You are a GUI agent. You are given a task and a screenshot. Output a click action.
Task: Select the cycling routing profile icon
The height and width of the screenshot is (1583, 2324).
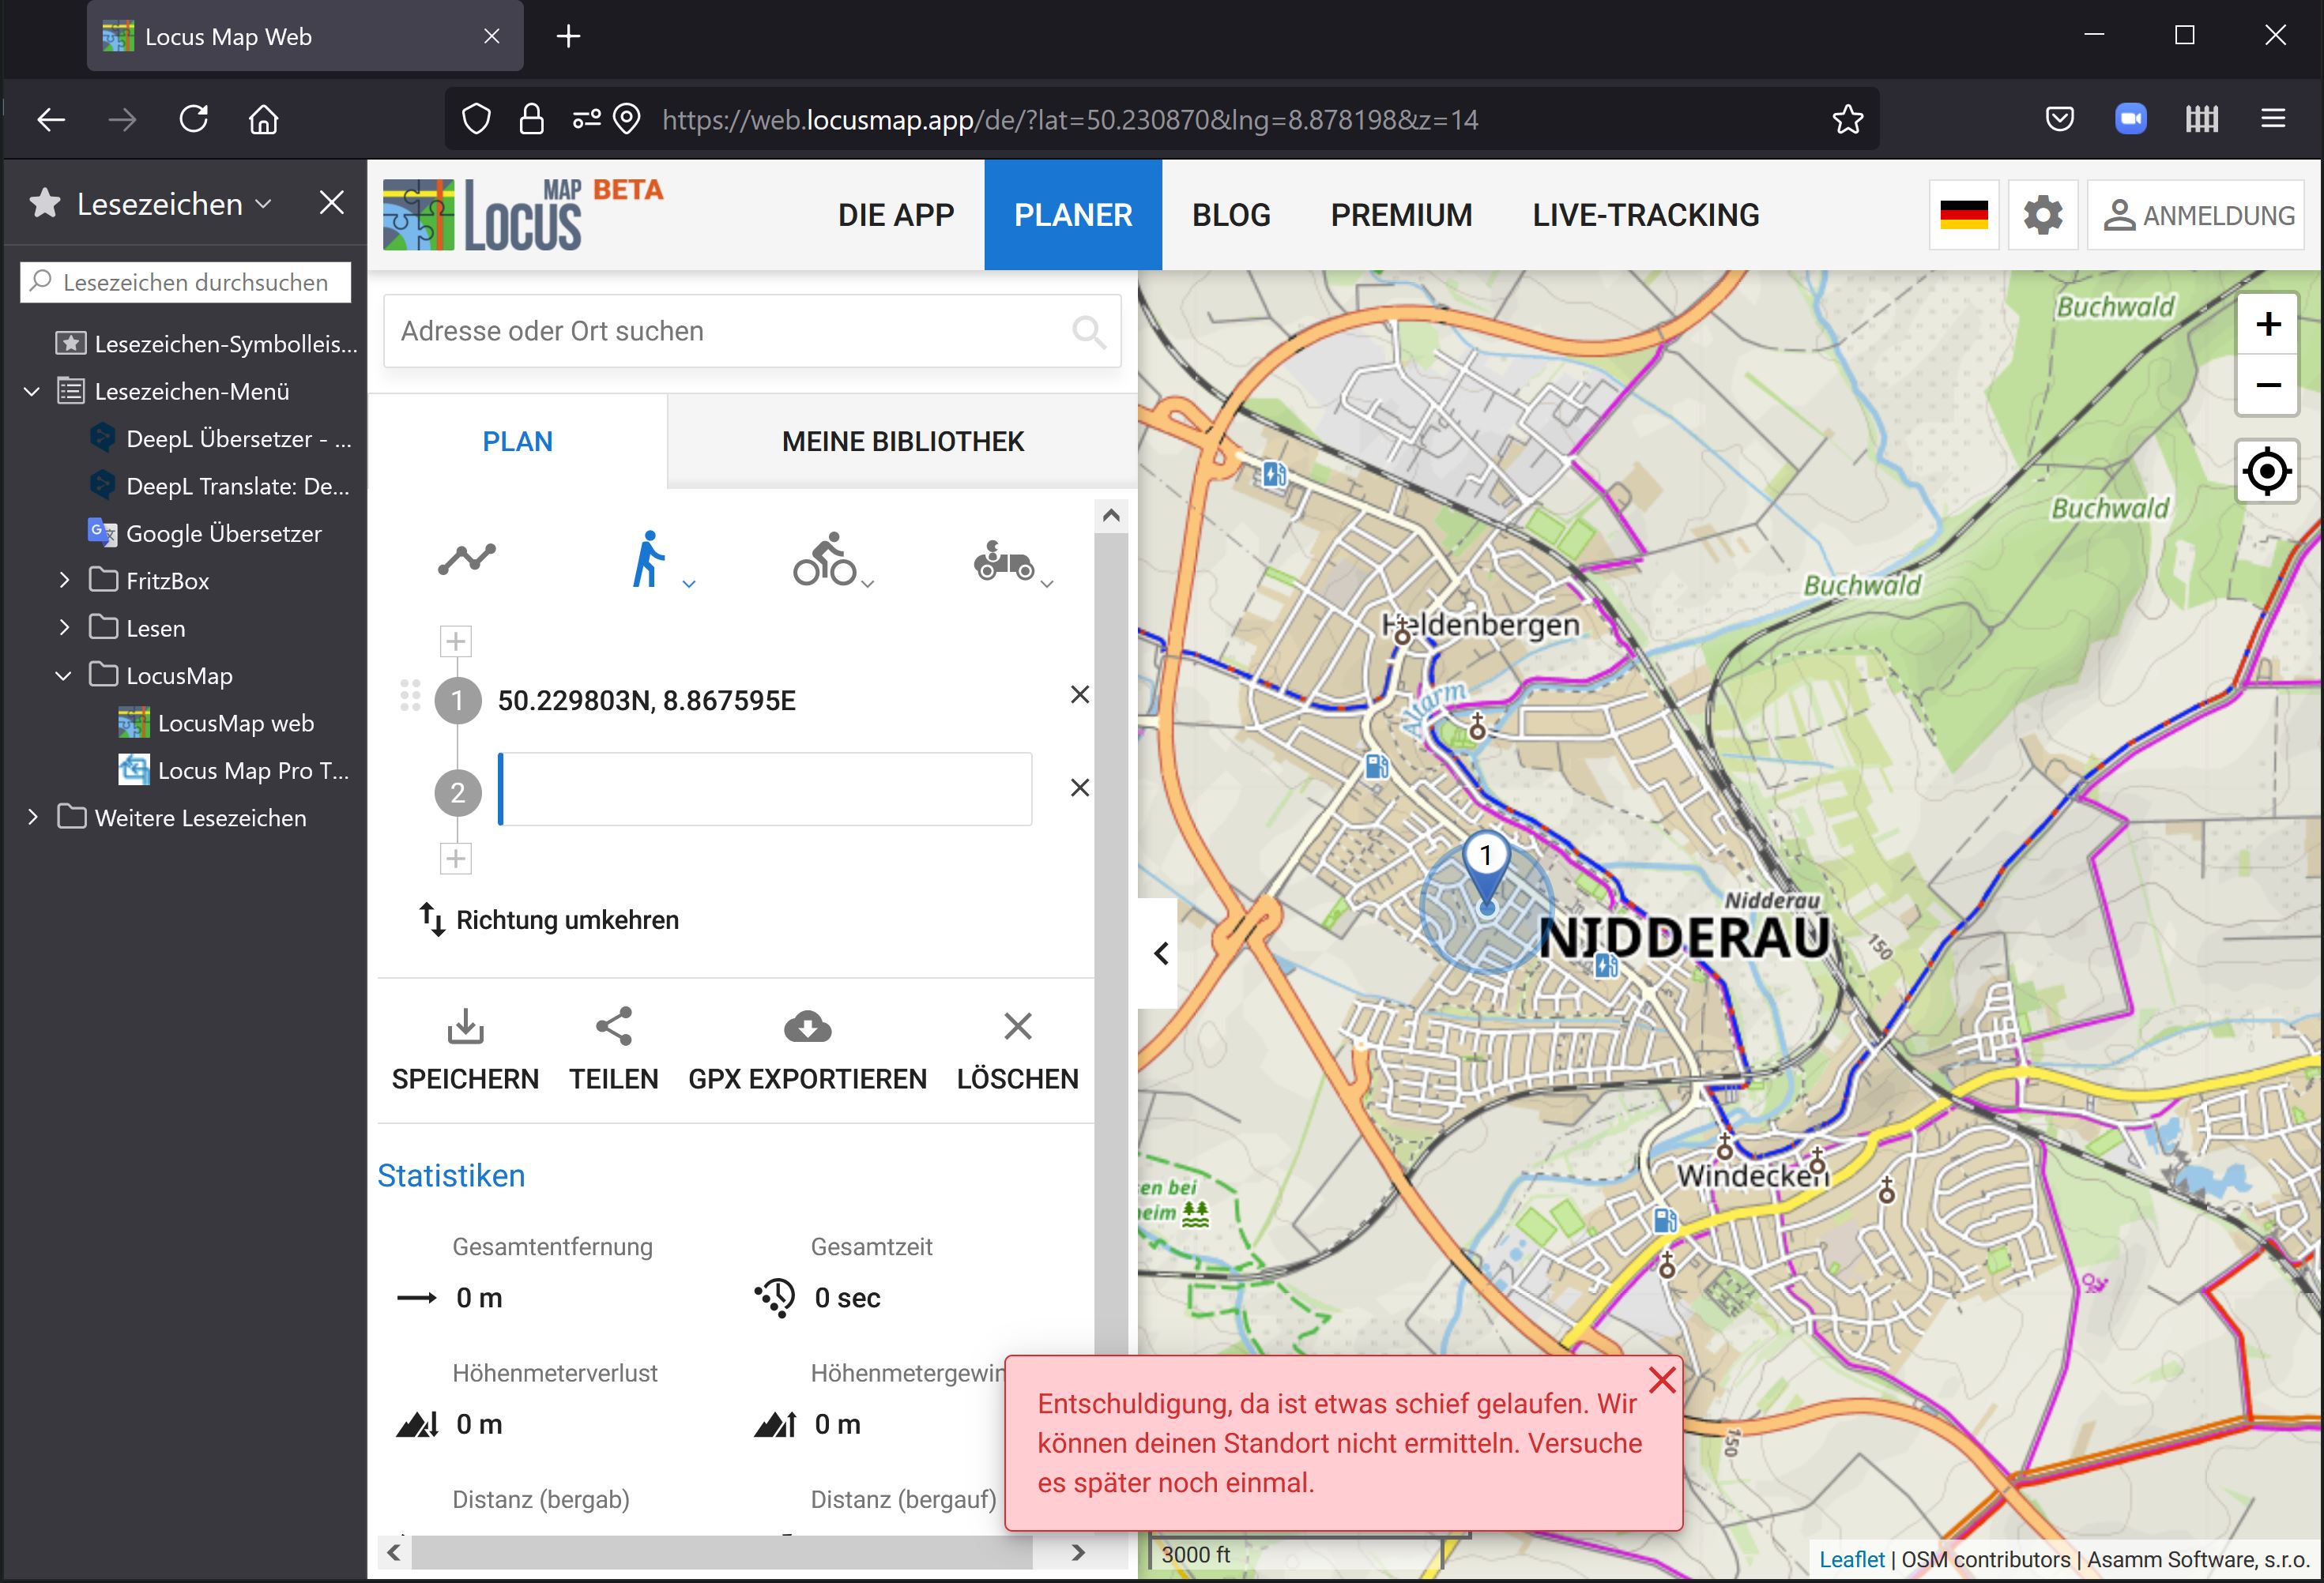[824, 558]
